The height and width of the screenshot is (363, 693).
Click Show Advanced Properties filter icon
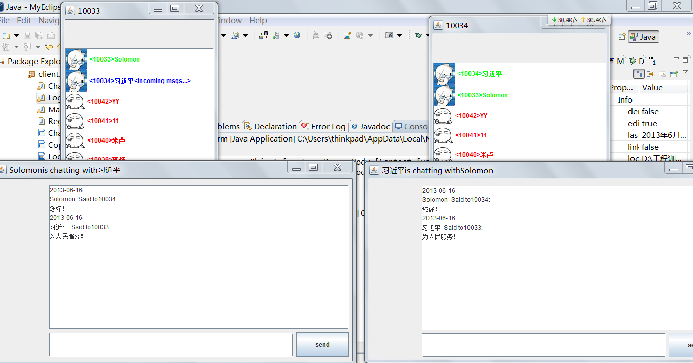tap(650, 74)
